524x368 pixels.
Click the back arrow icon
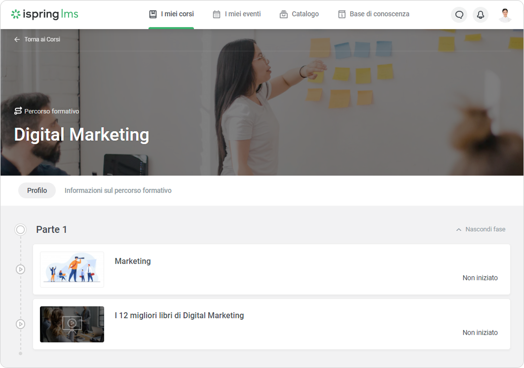tap(17, 39)
